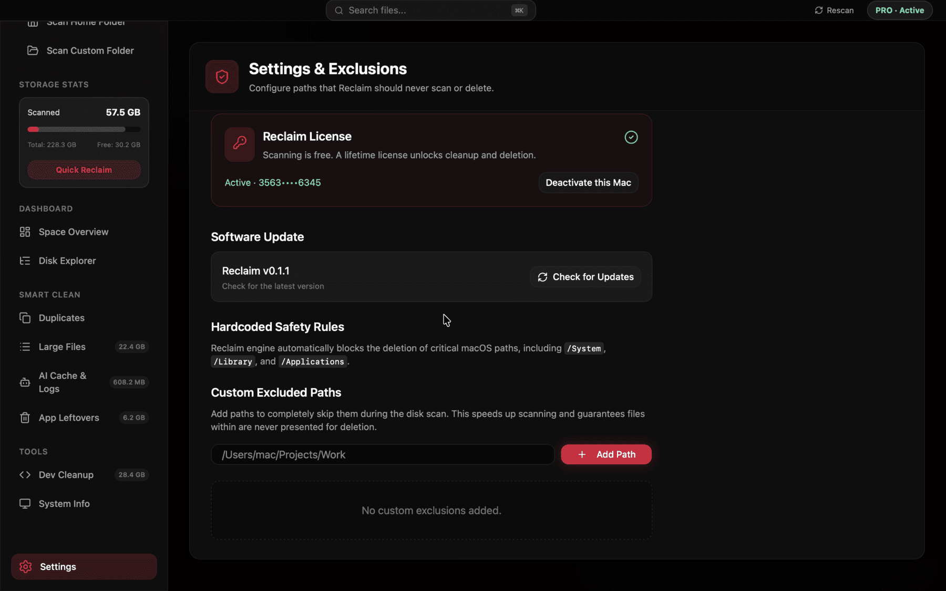Image resolution: width=946 pixels, height=591 pixels.
Task: Open Scan Custom Folder
Action: click(x=84, y=50)
